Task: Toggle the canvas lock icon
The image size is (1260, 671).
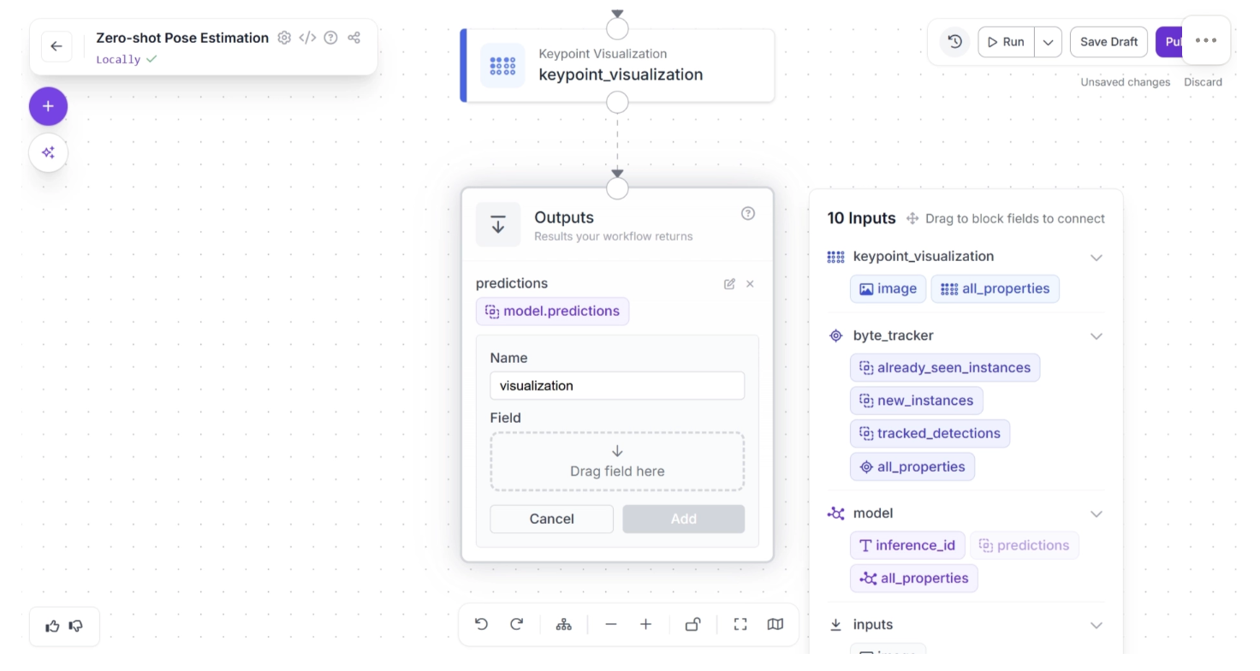Action: click(x=692, y=625)
